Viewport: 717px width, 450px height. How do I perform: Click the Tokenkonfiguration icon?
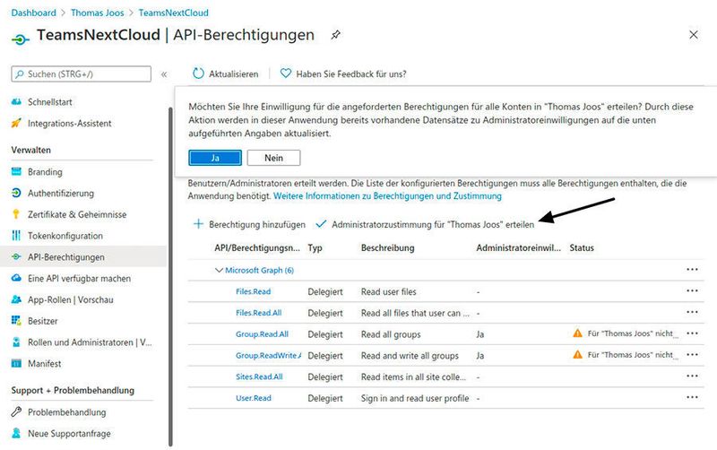(x=16, y=236)
